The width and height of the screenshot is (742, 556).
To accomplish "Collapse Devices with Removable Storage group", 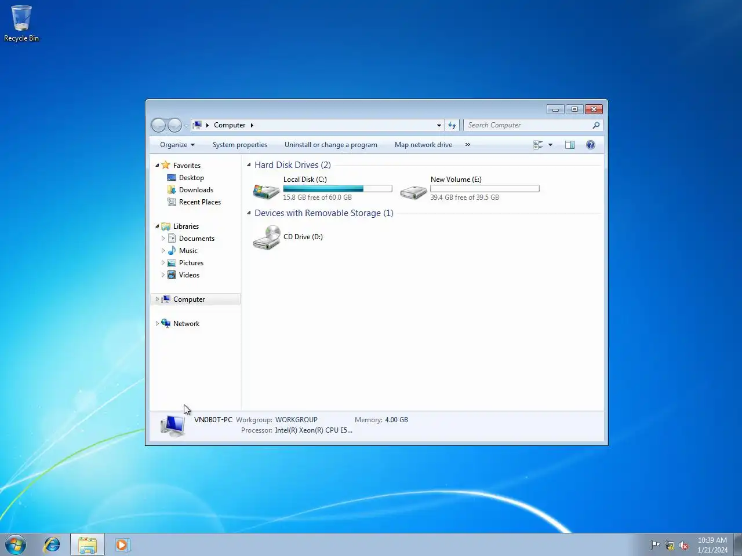I will [x=249, y=213].
